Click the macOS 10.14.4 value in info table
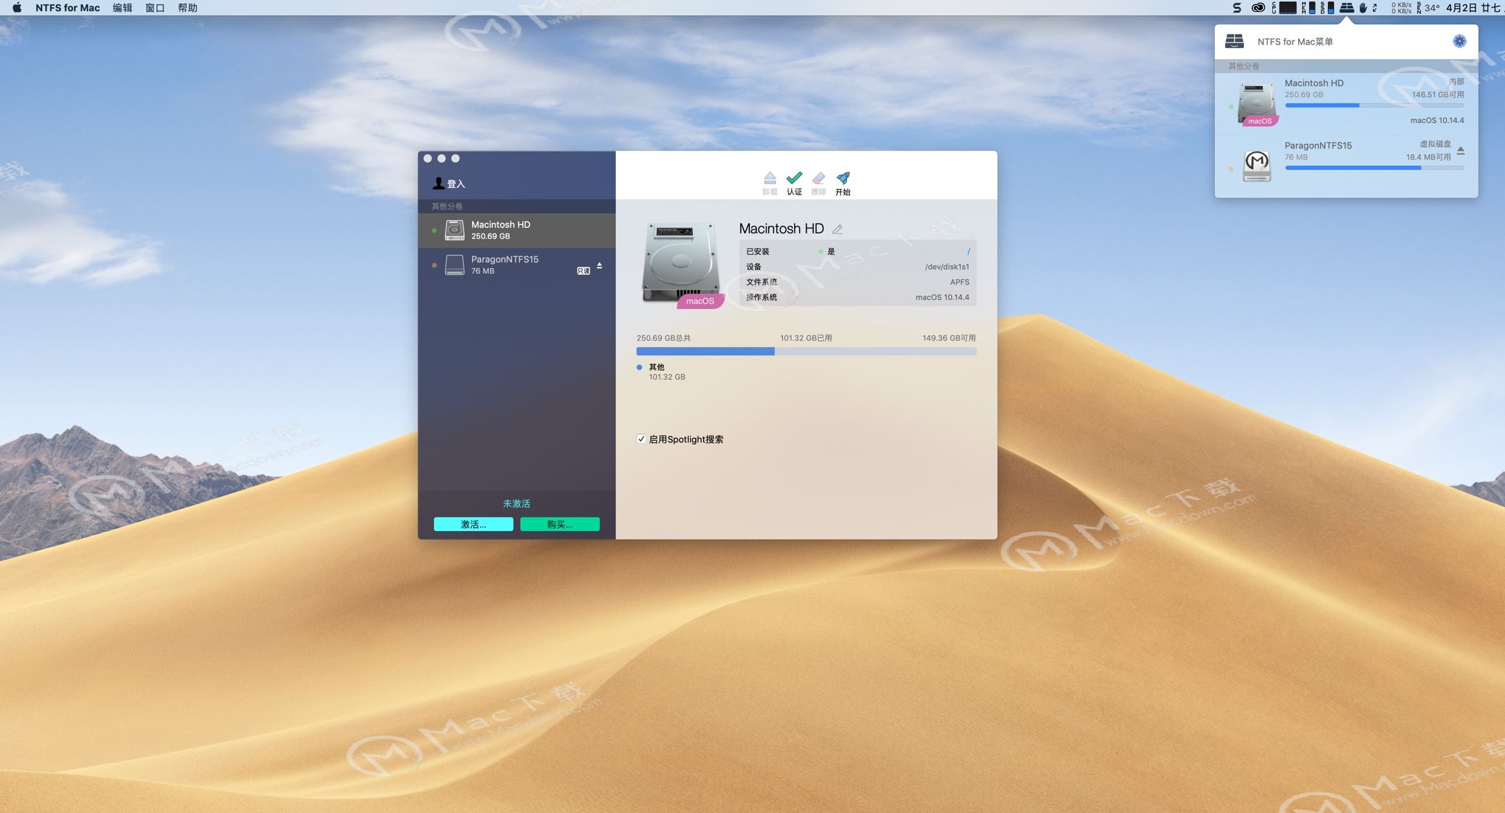Image resolution: width=1505 pixels, height=813 pixels. click(x=942, y=297)
